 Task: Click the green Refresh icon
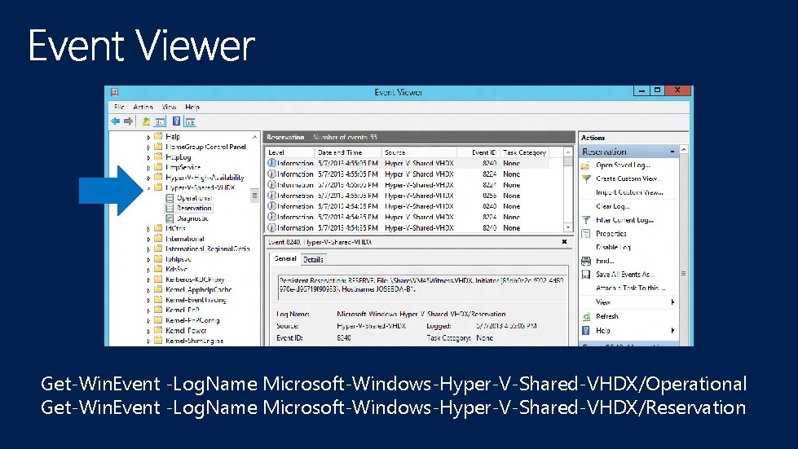[x=586, y=316]
